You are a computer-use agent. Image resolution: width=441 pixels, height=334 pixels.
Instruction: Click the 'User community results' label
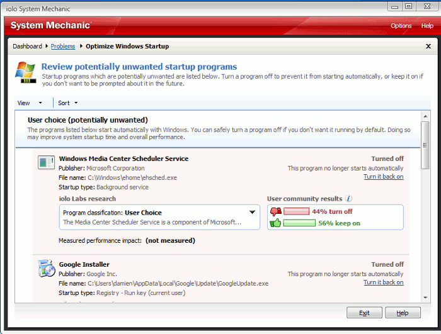pyautogui.click(x=304, y=199)
